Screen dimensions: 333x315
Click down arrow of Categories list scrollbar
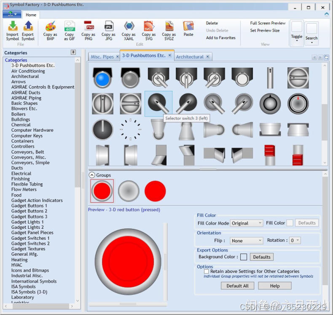[78, 301]
